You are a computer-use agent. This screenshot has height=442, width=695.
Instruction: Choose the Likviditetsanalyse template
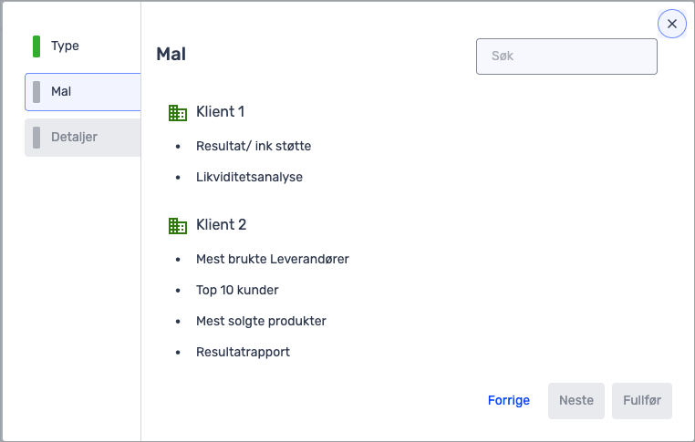click(x=249, y=177)
